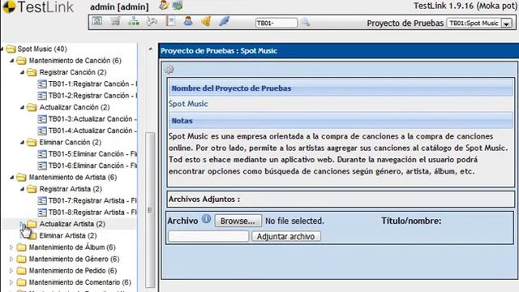The image size is (519, 292).
Task: Click the Browse... file button
Action: pyautogui.click(x=238, y=221)
